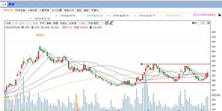
Task: Switch to the 大量券商 tab
Action: click(44, 10)
